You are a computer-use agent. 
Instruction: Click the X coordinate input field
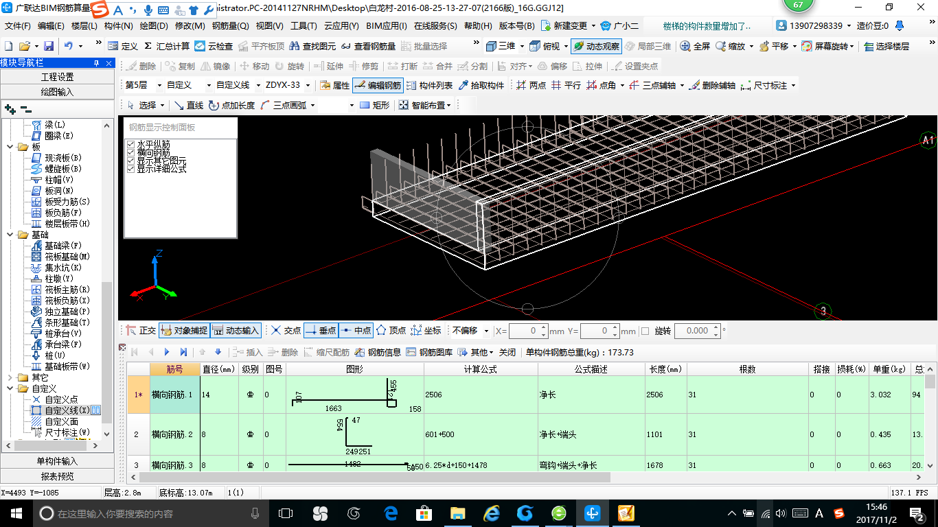525,331
